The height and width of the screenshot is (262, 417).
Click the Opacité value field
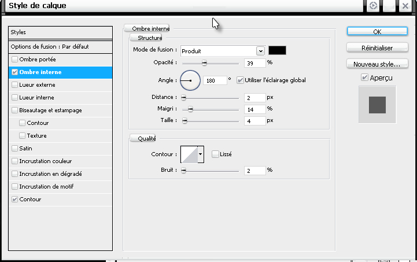tap(255, 63)
